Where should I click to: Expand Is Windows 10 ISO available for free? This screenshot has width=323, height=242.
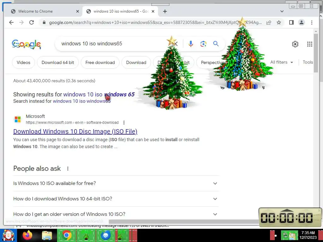coord(116,183)
